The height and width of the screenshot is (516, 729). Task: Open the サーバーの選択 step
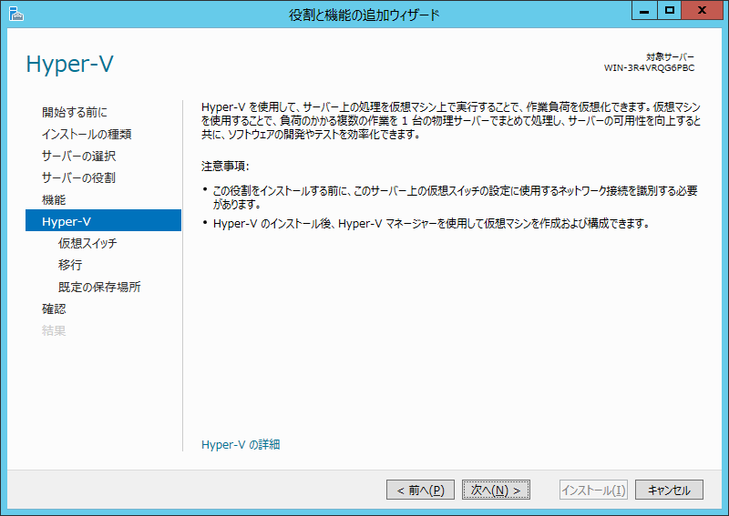coord(78,156)
